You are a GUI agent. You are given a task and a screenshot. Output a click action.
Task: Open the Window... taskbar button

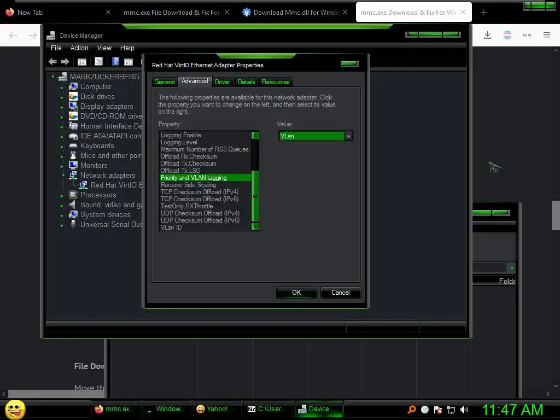[167, 409]
